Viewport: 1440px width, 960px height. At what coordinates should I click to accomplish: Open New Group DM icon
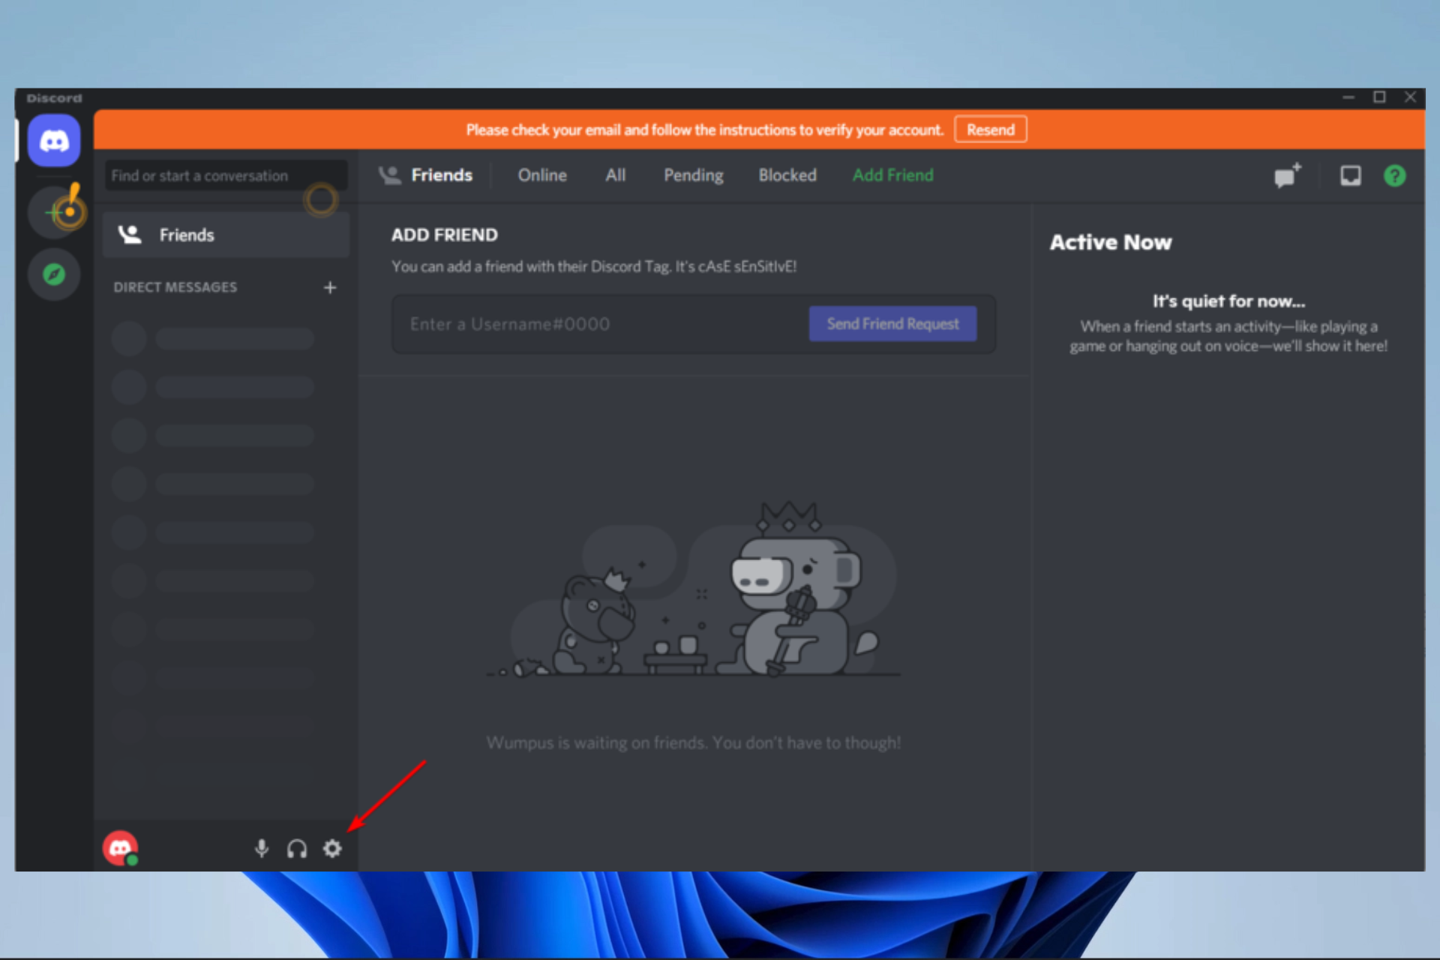coord(1288,175)
